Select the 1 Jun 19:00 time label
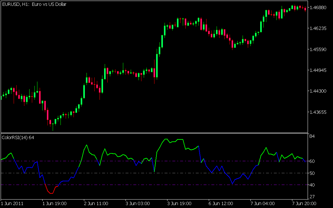 click(x=56, y=204)
